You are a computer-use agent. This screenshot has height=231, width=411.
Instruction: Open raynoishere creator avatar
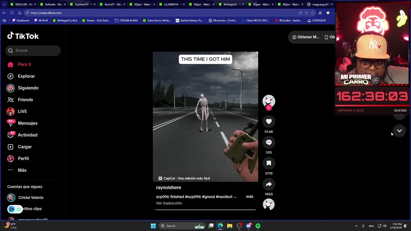tap(269, 101)
